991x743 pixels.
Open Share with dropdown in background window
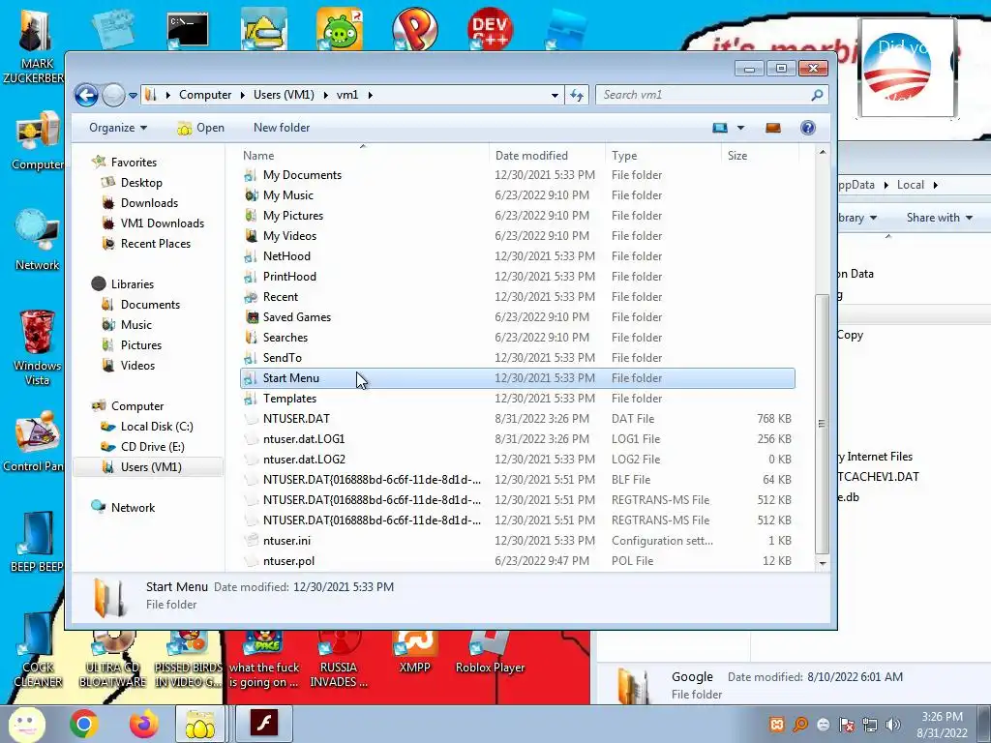pos(939,218)
